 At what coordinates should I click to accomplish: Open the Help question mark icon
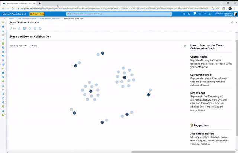click(205, 14)
